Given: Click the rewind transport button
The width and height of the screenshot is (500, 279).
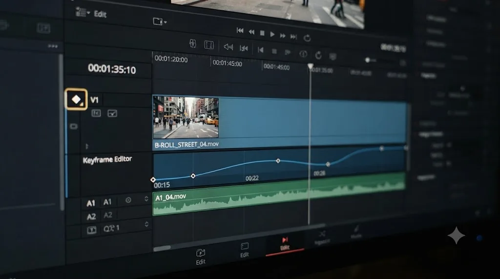Looking at the screenshot, I should pos(251,32).
